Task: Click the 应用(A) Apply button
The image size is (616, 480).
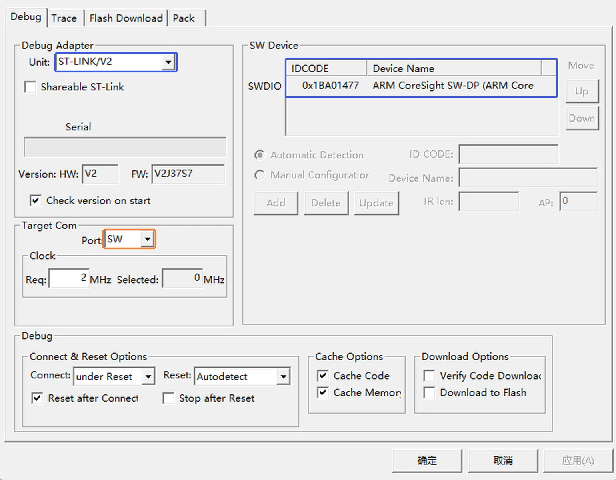Action: (x=578, y=460)
